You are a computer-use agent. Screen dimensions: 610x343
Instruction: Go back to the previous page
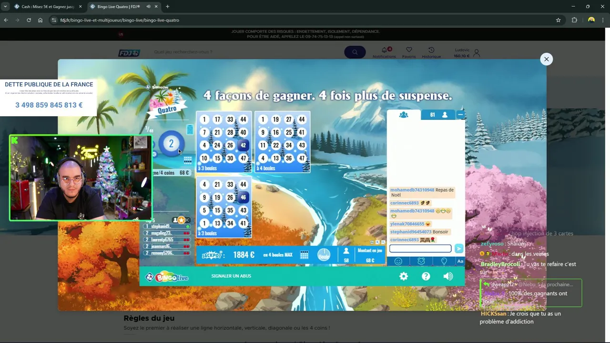(x=6, y=20)
